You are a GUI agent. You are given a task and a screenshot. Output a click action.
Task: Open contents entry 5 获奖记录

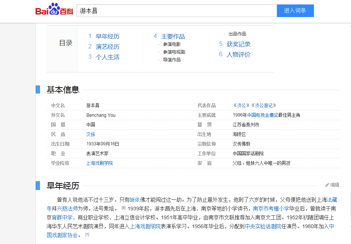pyautogui.click(x=238, y=44)
